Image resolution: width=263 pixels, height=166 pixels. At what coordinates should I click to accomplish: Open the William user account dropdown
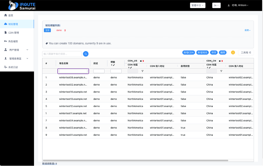point(238,5)
